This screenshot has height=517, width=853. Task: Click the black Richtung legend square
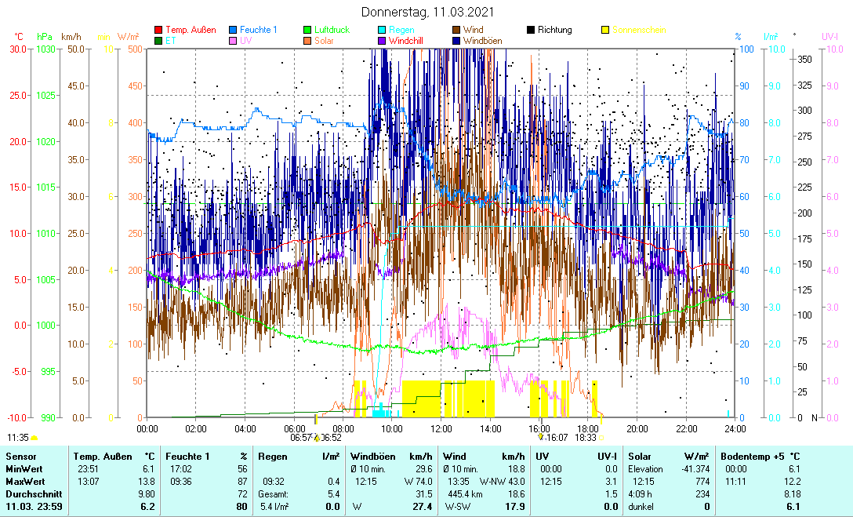pos(531,31)
